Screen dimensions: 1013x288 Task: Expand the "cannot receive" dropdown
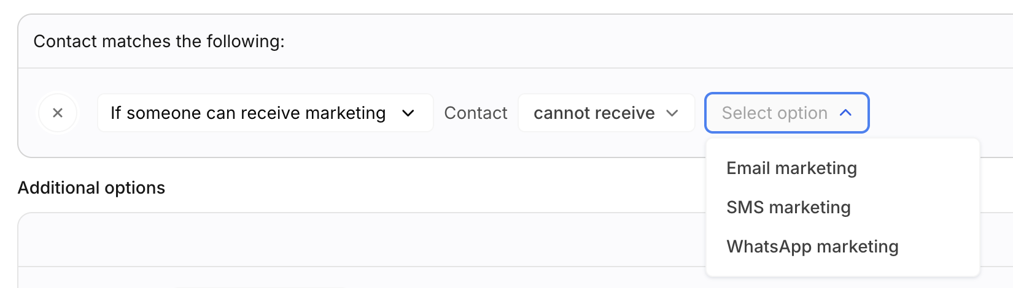coord(594,113)
